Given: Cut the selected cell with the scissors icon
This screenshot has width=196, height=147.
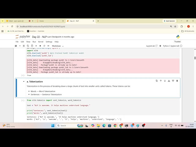Looking at the screenshot, I should [x=24, y=46].
